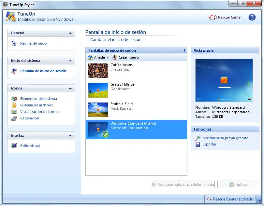
Task: Click the TuneUp Styler logo in header
Action: tap(11, 17)
